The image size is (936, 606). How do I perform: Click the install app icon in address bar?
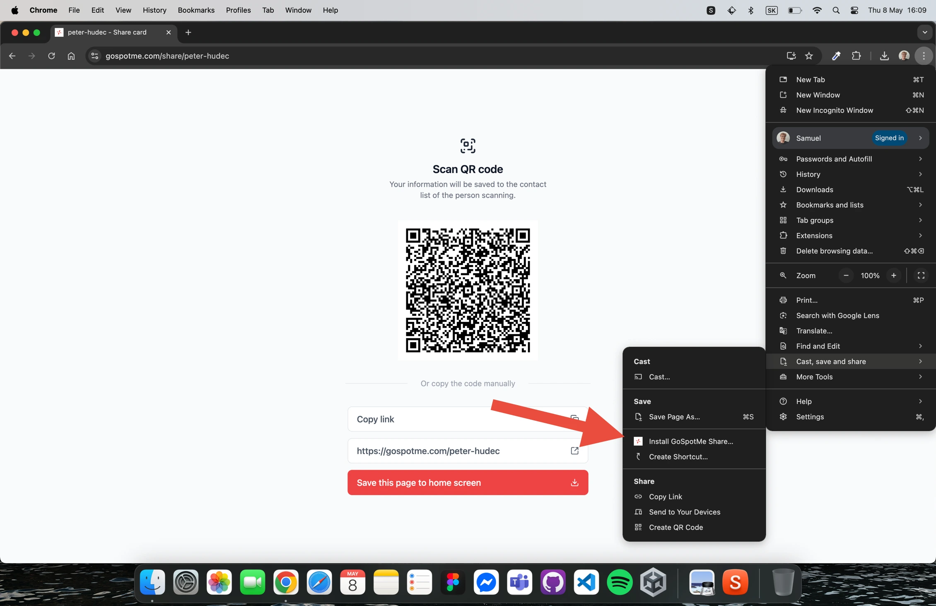pyautogui.click(x=791, y=56)
